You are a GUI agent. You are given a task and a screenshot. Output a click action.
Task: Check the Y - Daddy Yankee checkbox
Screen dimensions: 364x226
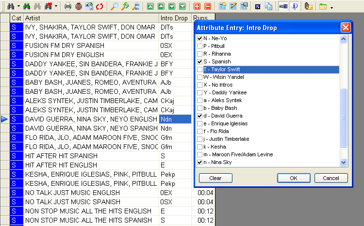point(199,92)
